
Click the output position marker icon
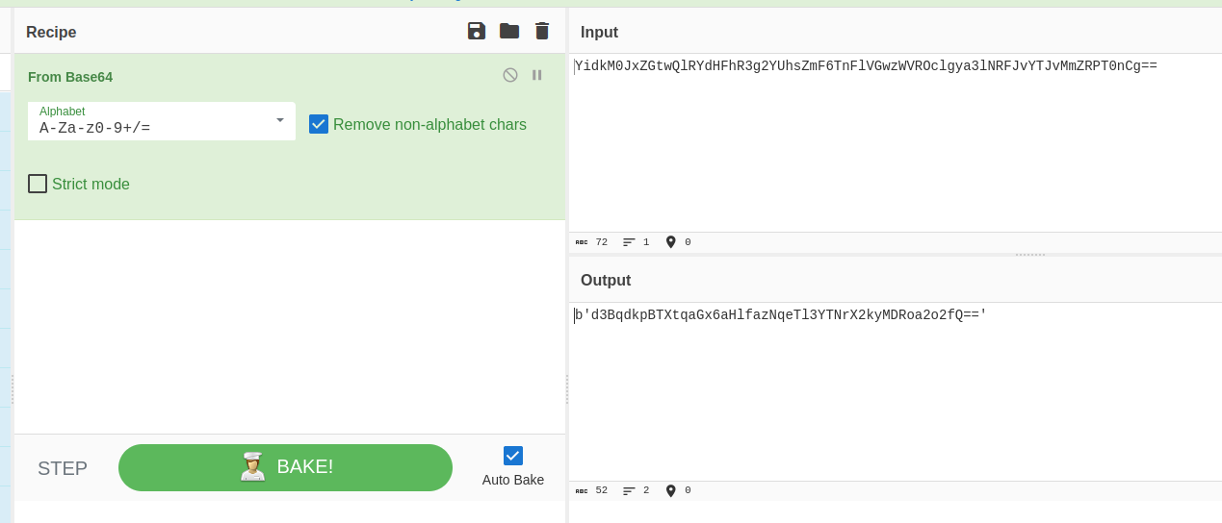671,490
